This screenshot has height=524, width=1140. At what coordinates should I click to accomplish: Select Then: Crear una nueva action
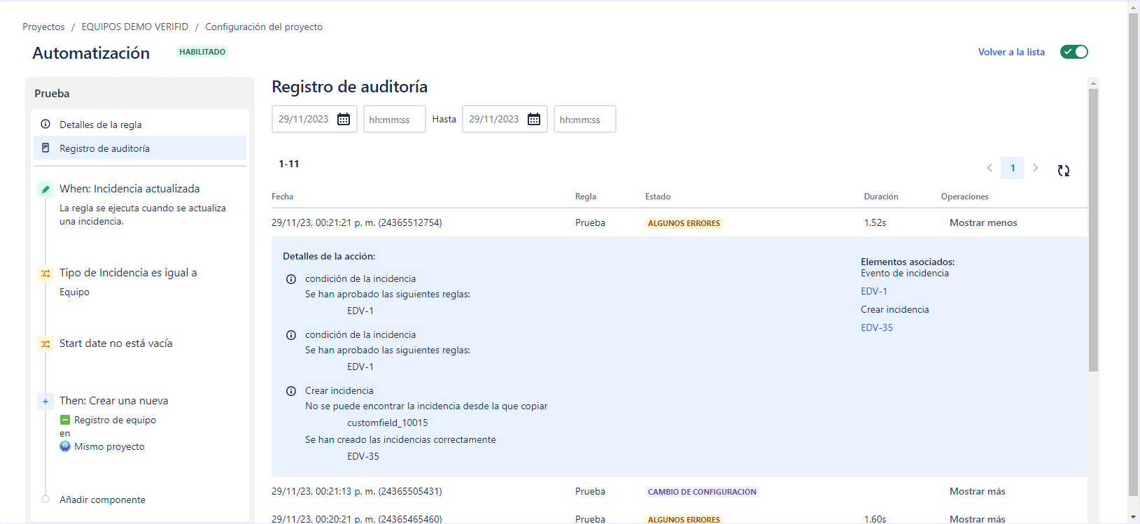114,401
